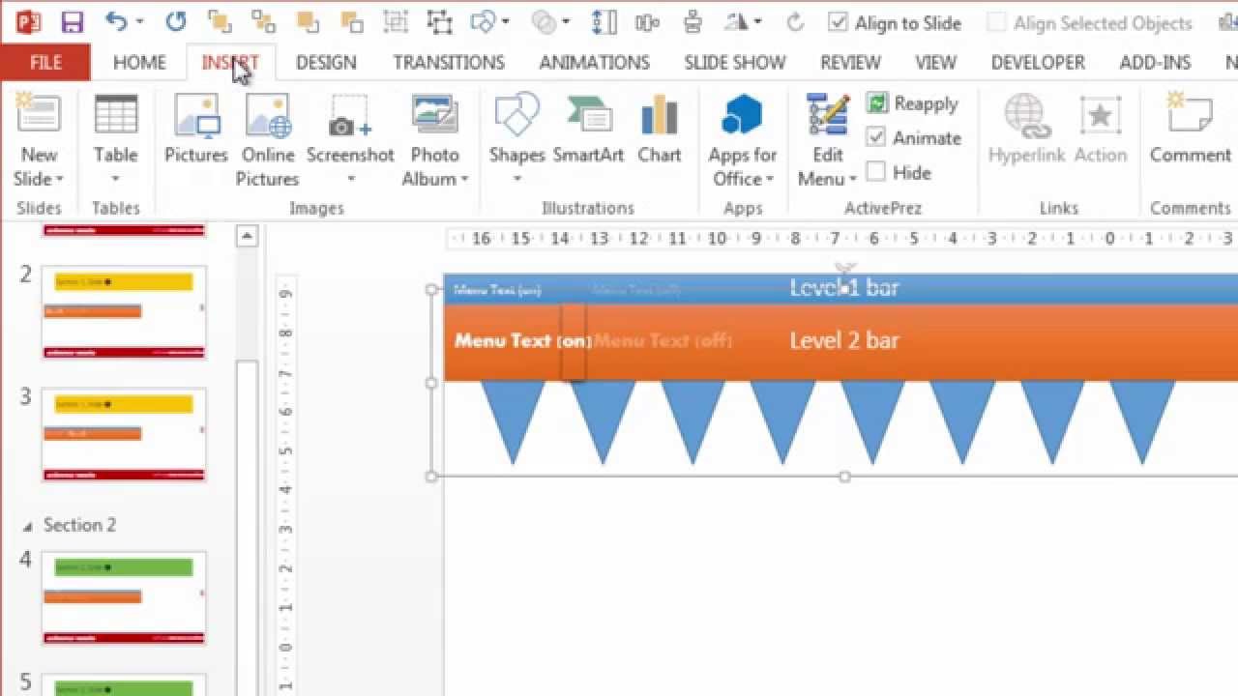1238x696 pixels.
Task: Select slide 4 thumbnail
Action: (124, 598)
